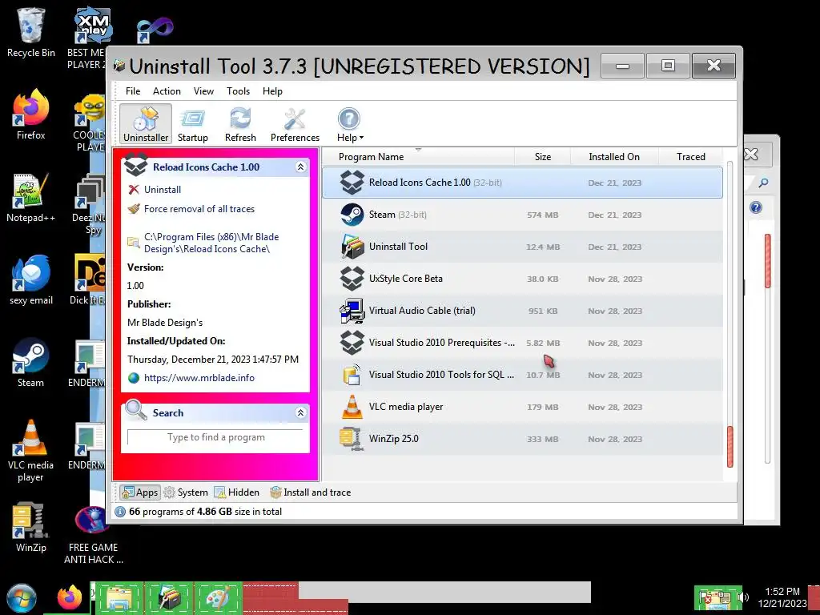The height and width of the screenshot is (615, 820).
Task: Open the https://www.mrblade.info link
Action: pyautogui.click(x=199, y=378)
